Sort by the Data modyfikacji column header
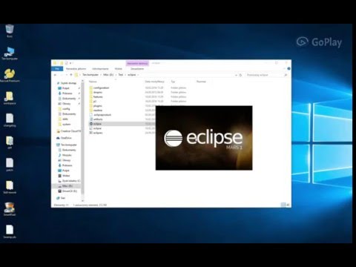This screenshot has height=267, width=356. click(154, 82)
